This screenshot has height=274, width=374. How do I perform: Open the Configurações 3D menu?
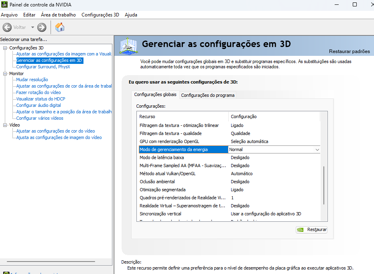[x=100, y=15]
